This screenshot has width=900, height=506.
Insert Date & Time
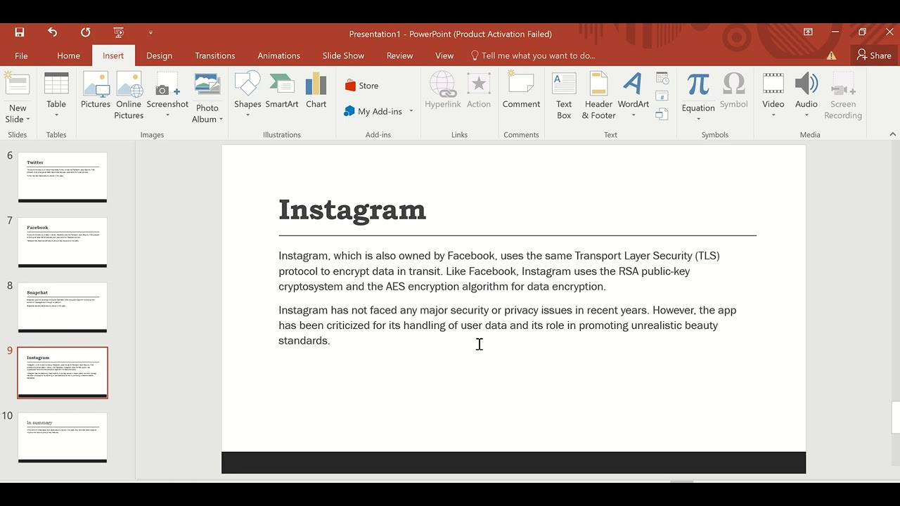(x=662, y=79)
